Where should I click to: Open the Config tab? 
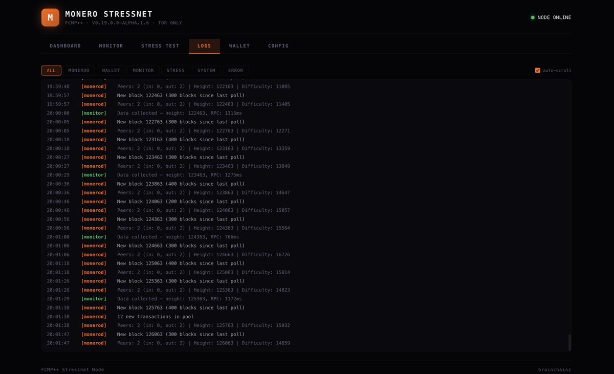point(278,46)
